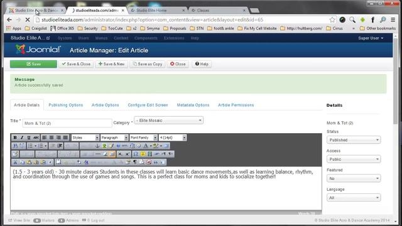Open the Paragraph format dropdown

tap(114, 137)
